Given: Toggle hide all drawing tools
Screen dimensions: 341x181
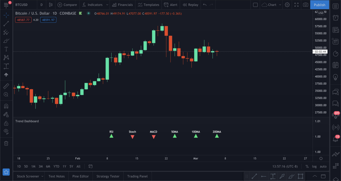Looking at the screenshot, I should 6,132.
